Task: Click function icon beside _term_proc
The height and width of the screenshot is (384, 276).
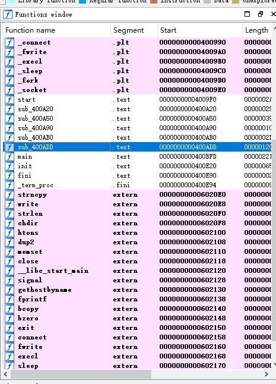Action: (9, 185)
